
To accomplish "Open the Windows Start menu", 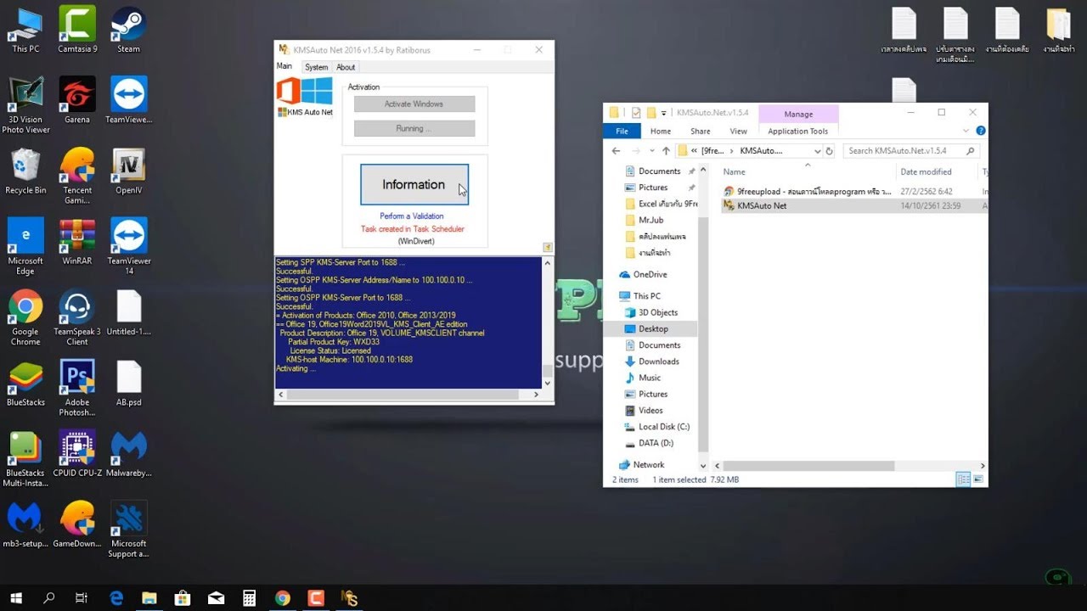I will click(16, 598).
